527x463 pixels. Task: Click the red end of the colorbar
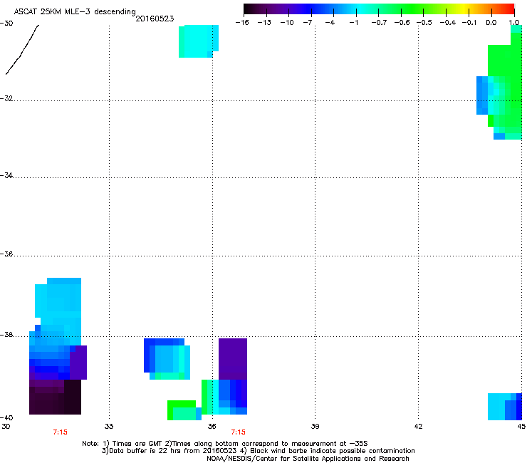pyautogui.click(x=509, y=9)
